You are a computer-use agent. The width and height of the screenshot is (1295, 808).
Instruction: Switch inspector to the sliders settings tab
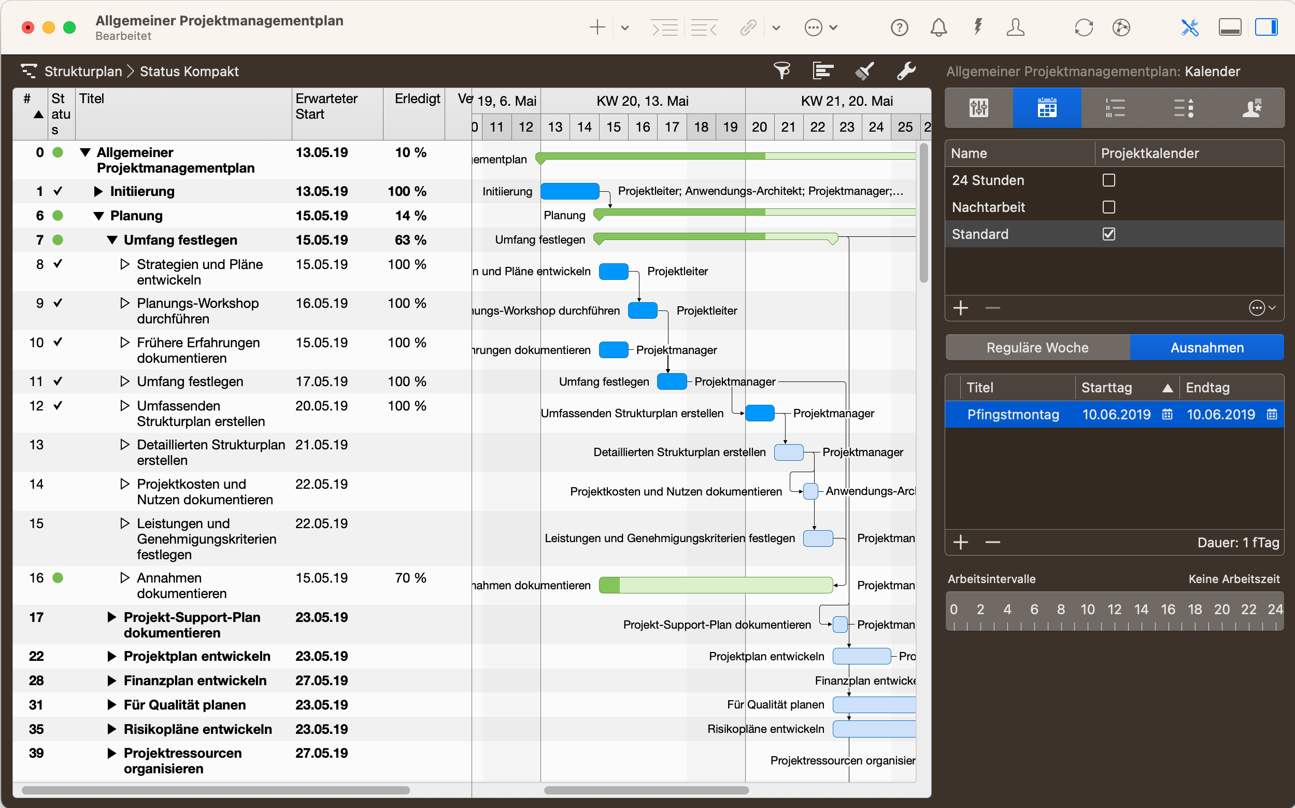[x=978, y=108]
